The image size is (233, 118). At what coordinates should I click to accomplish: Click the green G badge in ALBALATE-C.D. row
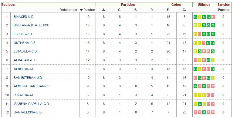click(x=208, y=60)
